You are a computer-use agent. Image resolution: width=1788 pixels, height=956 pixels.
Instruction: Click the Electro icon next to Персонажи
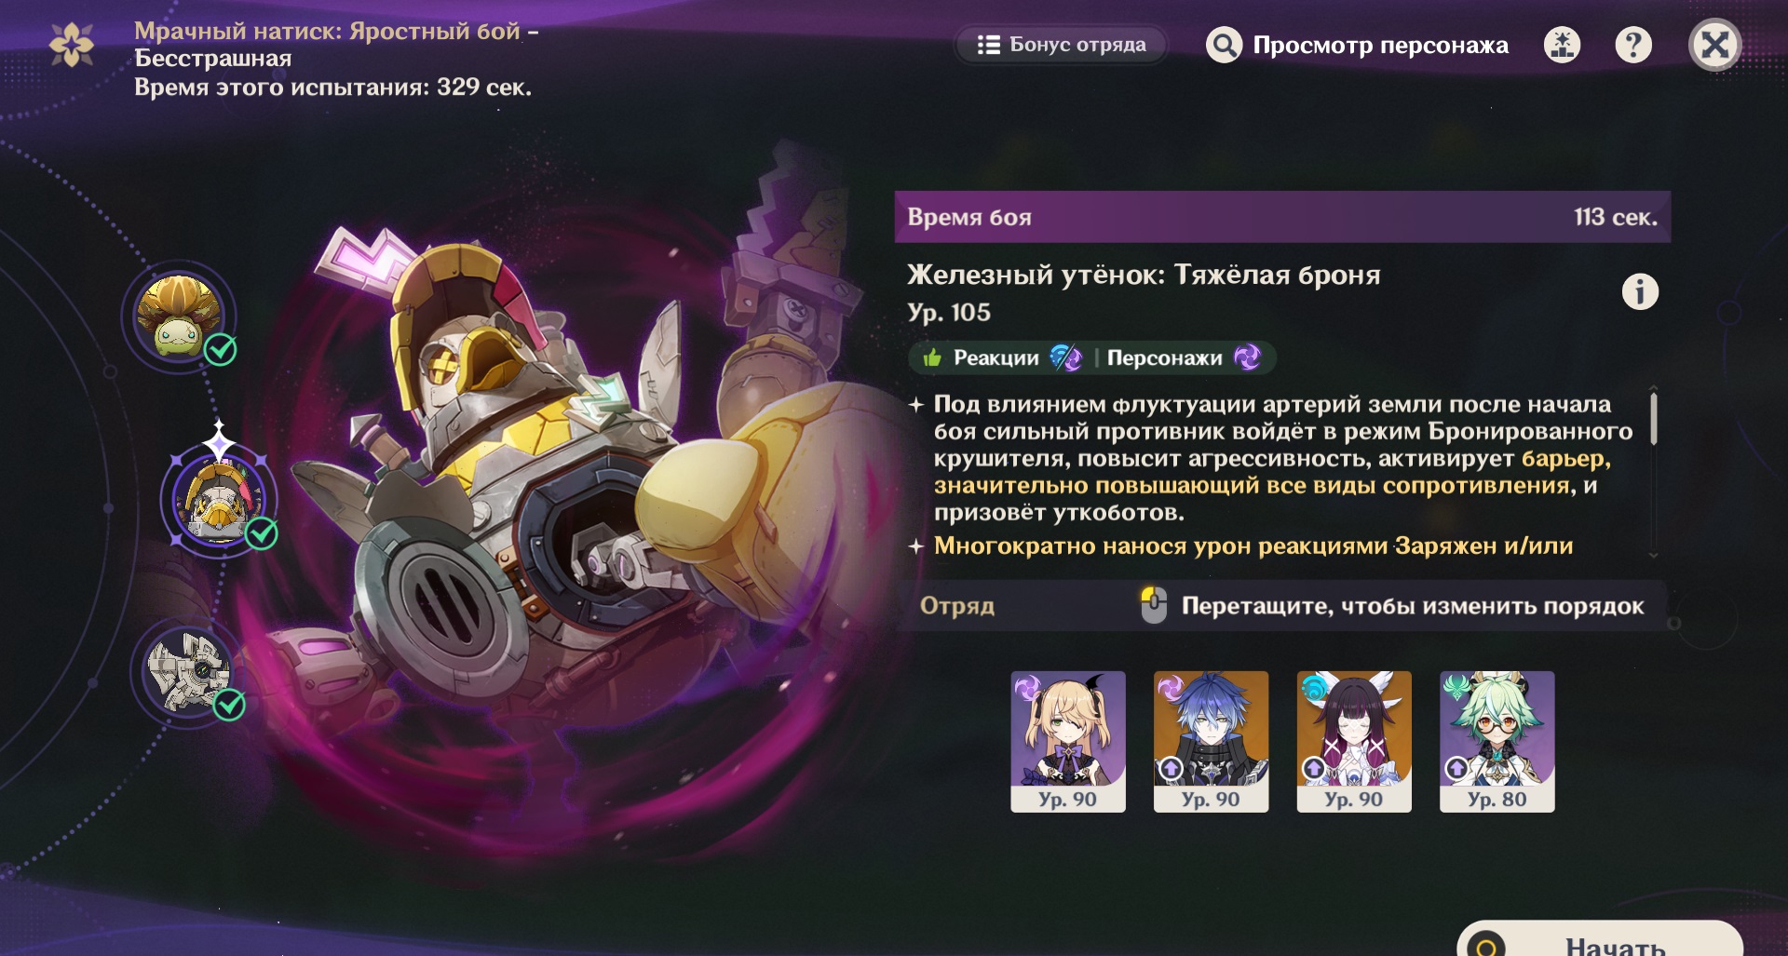tap(1247, 357)
